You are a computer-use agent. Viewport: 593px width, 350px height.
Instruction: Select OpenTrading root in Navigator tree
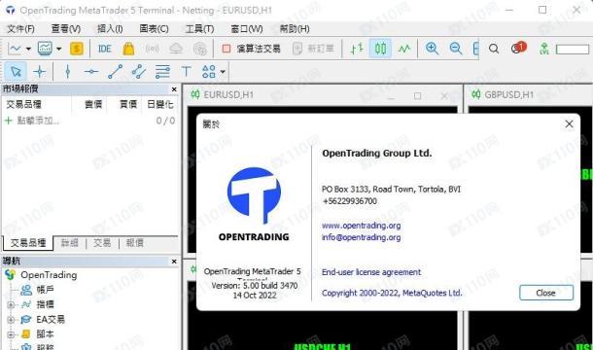(49, 275)
